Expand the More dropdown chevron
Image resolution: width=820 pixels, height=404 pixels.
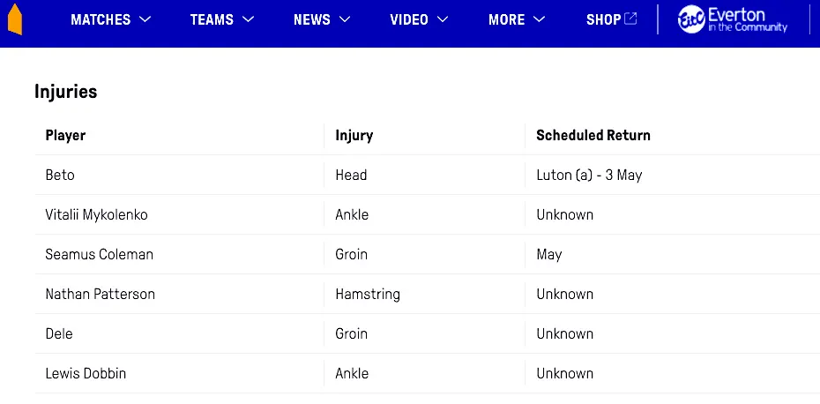(x=539, y=19)
